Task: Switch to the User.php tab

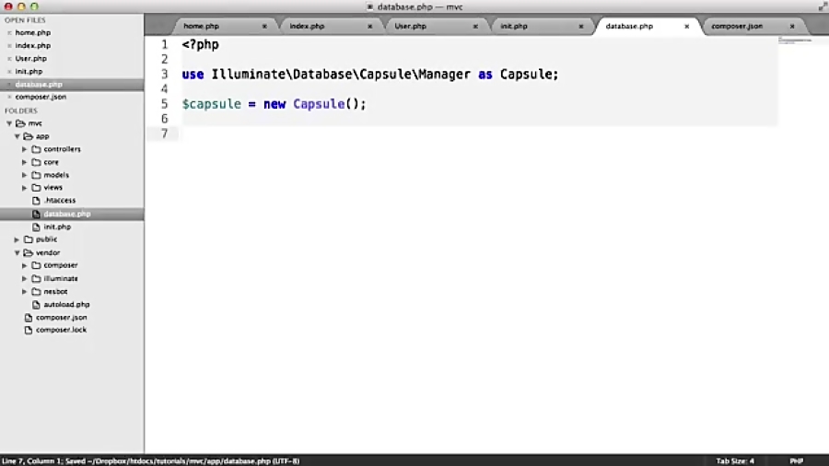Action: tap(437, 26)
